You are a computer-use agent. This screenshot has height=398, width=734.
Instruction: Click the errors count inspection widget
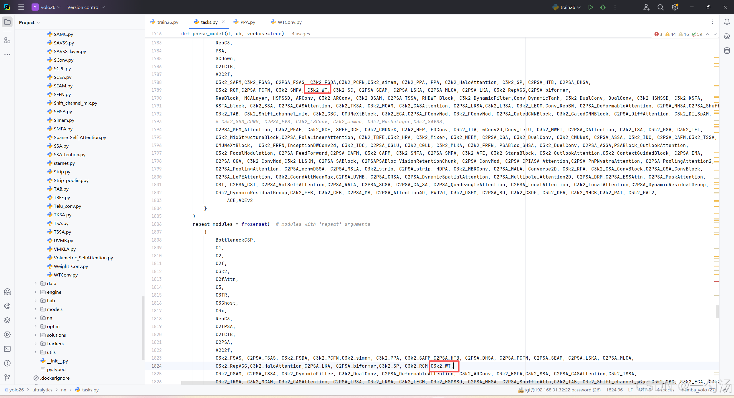(658, 34)
